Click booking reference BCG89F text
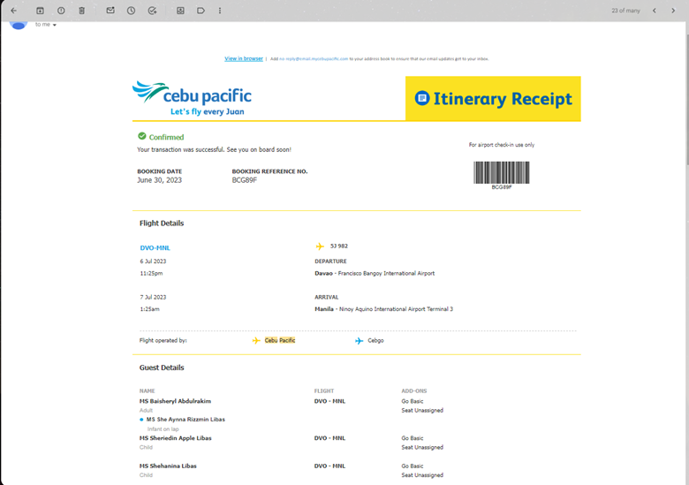The height and width of the screenshot is (485, 689). (245, 180)
